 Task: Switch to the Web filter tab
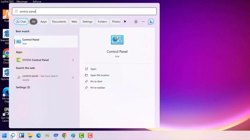[74, 22]
